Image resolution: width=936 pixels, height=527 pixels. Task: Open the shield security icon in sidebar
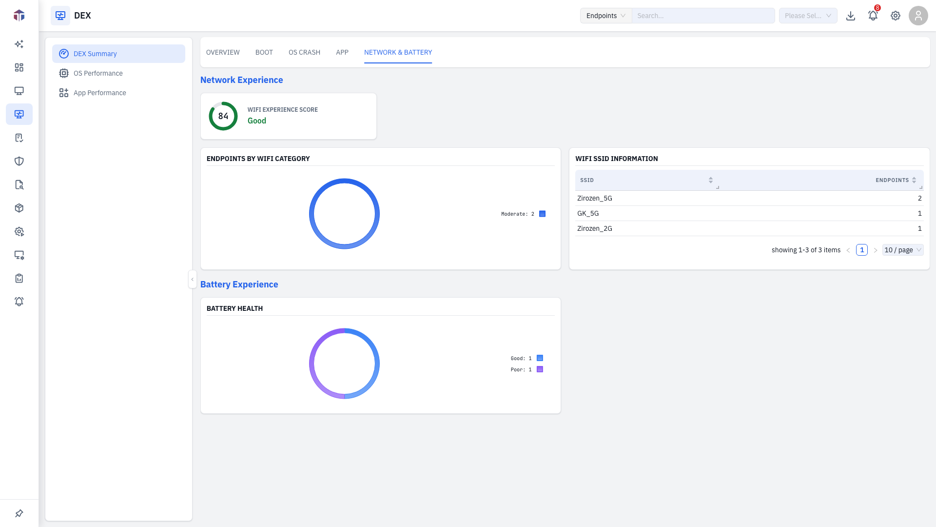19,161
